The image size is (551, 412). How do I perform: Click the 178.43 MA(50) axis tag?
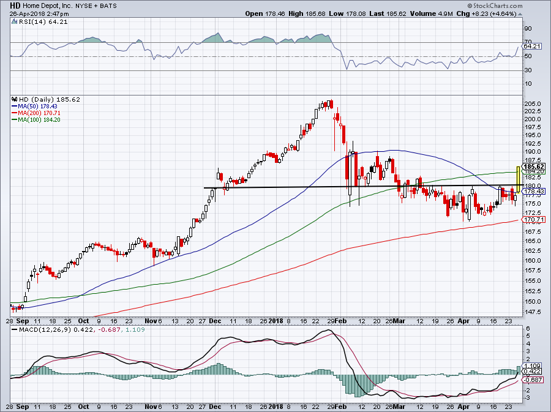[533, 192]
